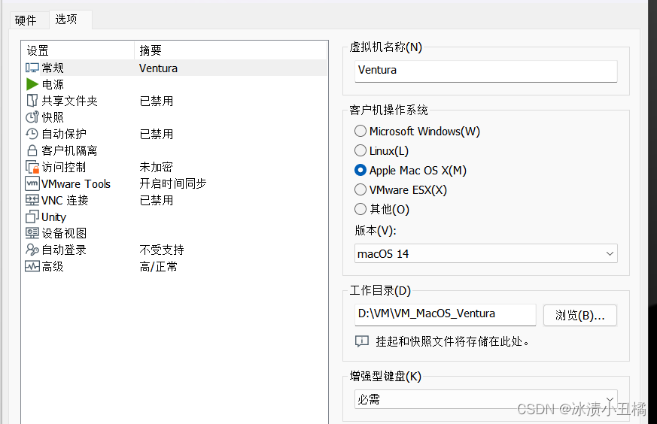The height and width of the screenshot is (424, 657).
Task: Select the 快照 row label
Action: point(53,117)
